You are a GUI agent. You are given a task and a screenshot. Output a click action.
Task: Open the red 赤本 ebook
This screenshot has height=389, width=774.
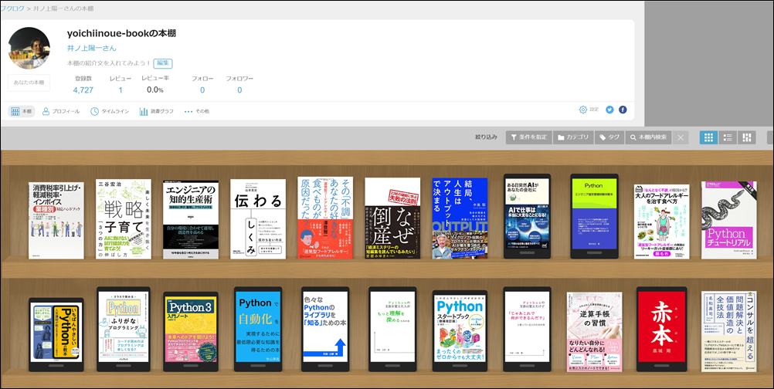coord(661,329)
